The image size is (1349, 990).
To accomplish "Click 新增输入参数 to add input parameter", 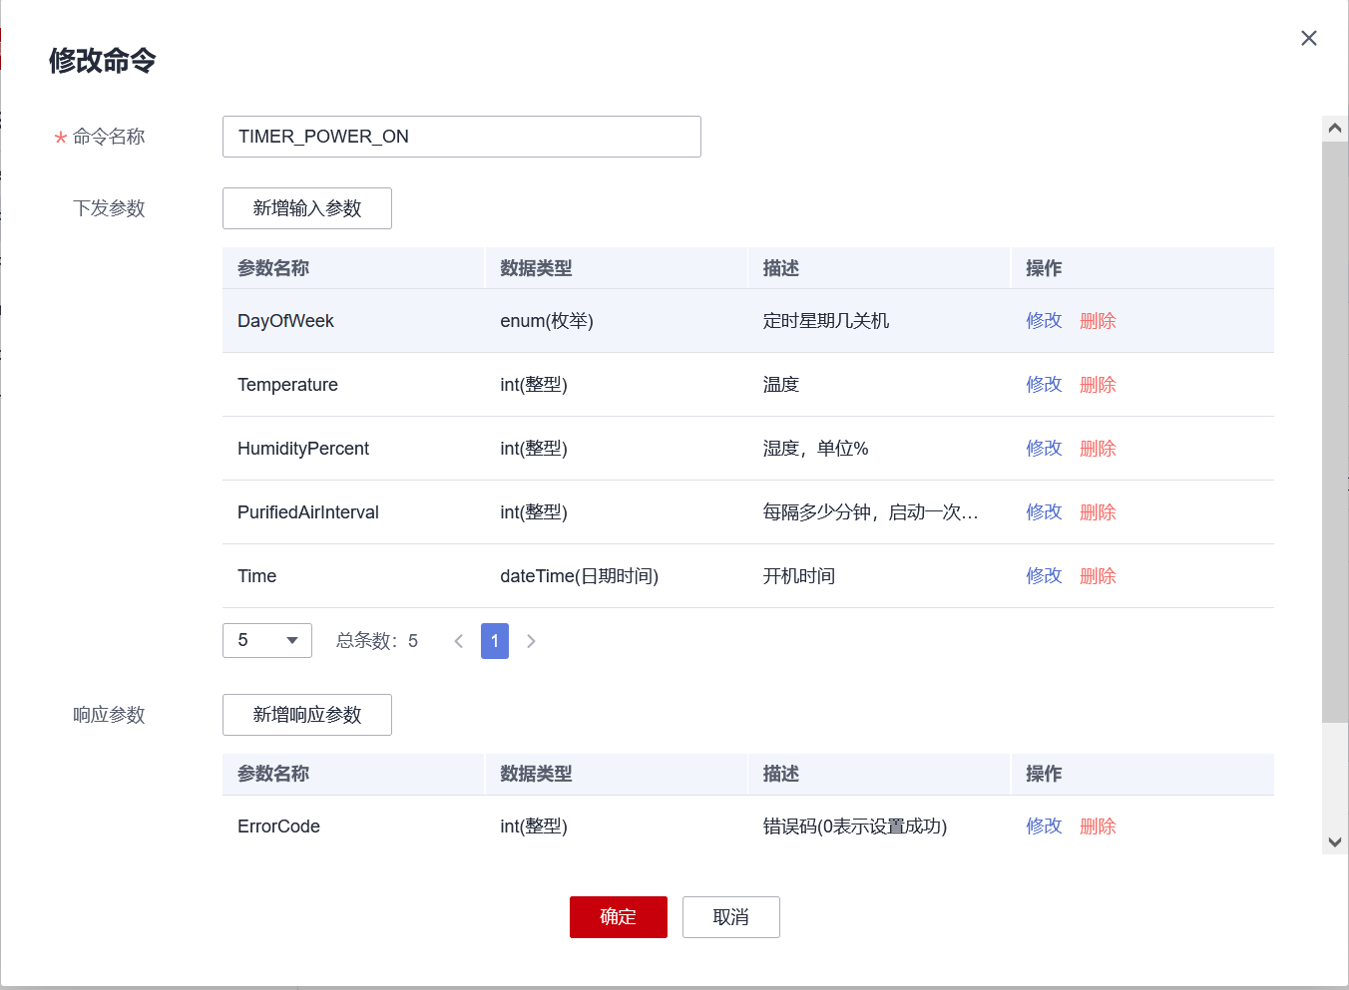I will (306, 208).
